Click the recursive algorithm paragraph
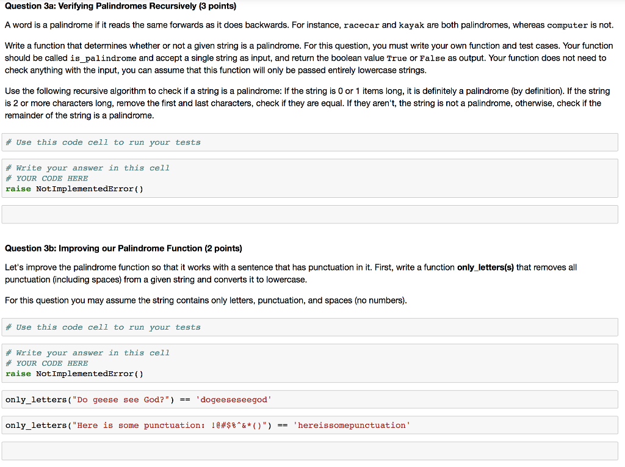The width and height of the screenshot is (625, 467). (308, 103)
